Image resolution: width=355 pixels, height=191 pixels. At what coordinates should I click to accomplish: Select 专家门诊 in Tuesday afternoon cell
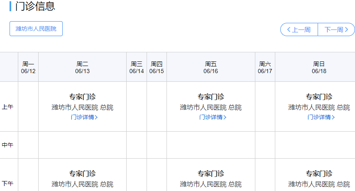[x=82, y=174]
